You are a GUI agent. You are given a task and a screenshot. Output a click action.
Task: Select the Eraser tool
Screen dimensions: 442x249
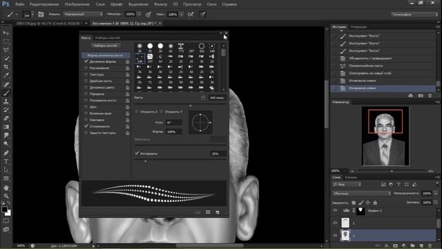(x=6, y=118)
